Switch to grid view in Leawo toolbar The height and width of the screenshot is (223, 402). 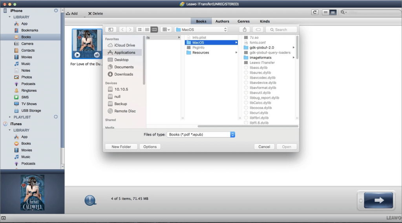[x=333, y=12]
